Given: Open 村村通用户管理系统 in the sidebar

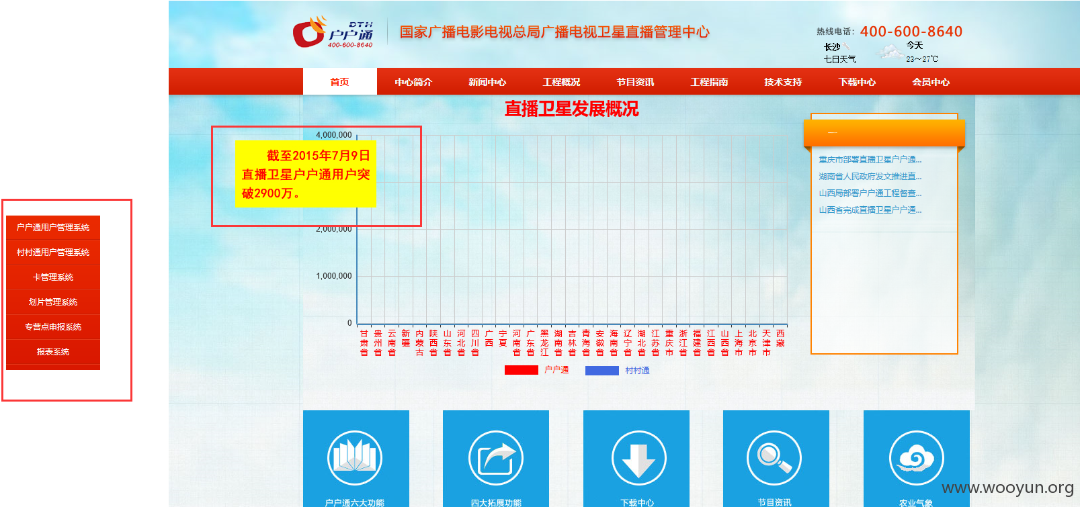Looking at the screenshot, I should click(53, 252).
